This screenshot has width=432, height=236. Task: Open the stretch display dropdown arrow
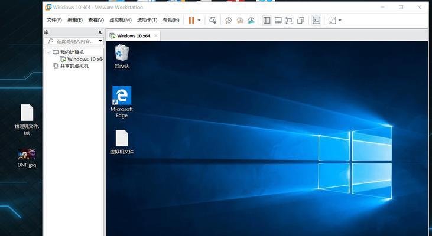coord(340,20)
